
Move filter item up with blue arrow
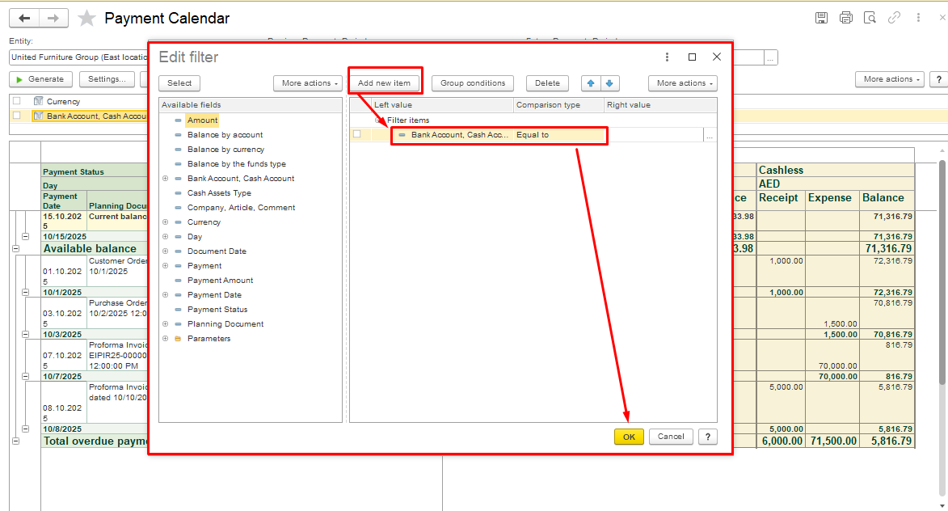(590, 83)
